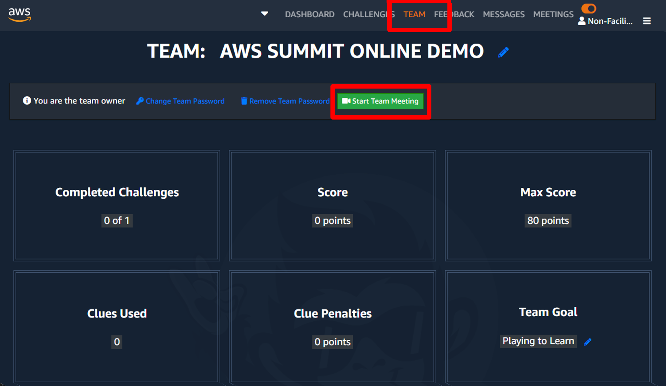Open the MEETINGS tab
The image size is (666, 386).
click(x=553, y=14)
